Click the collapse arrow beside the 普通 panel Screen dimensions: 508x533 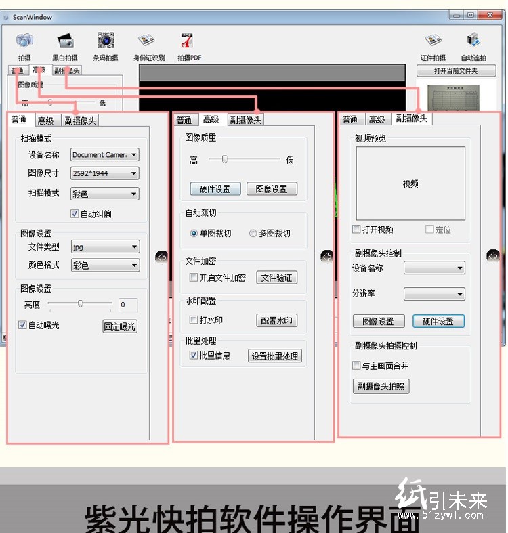161,257
